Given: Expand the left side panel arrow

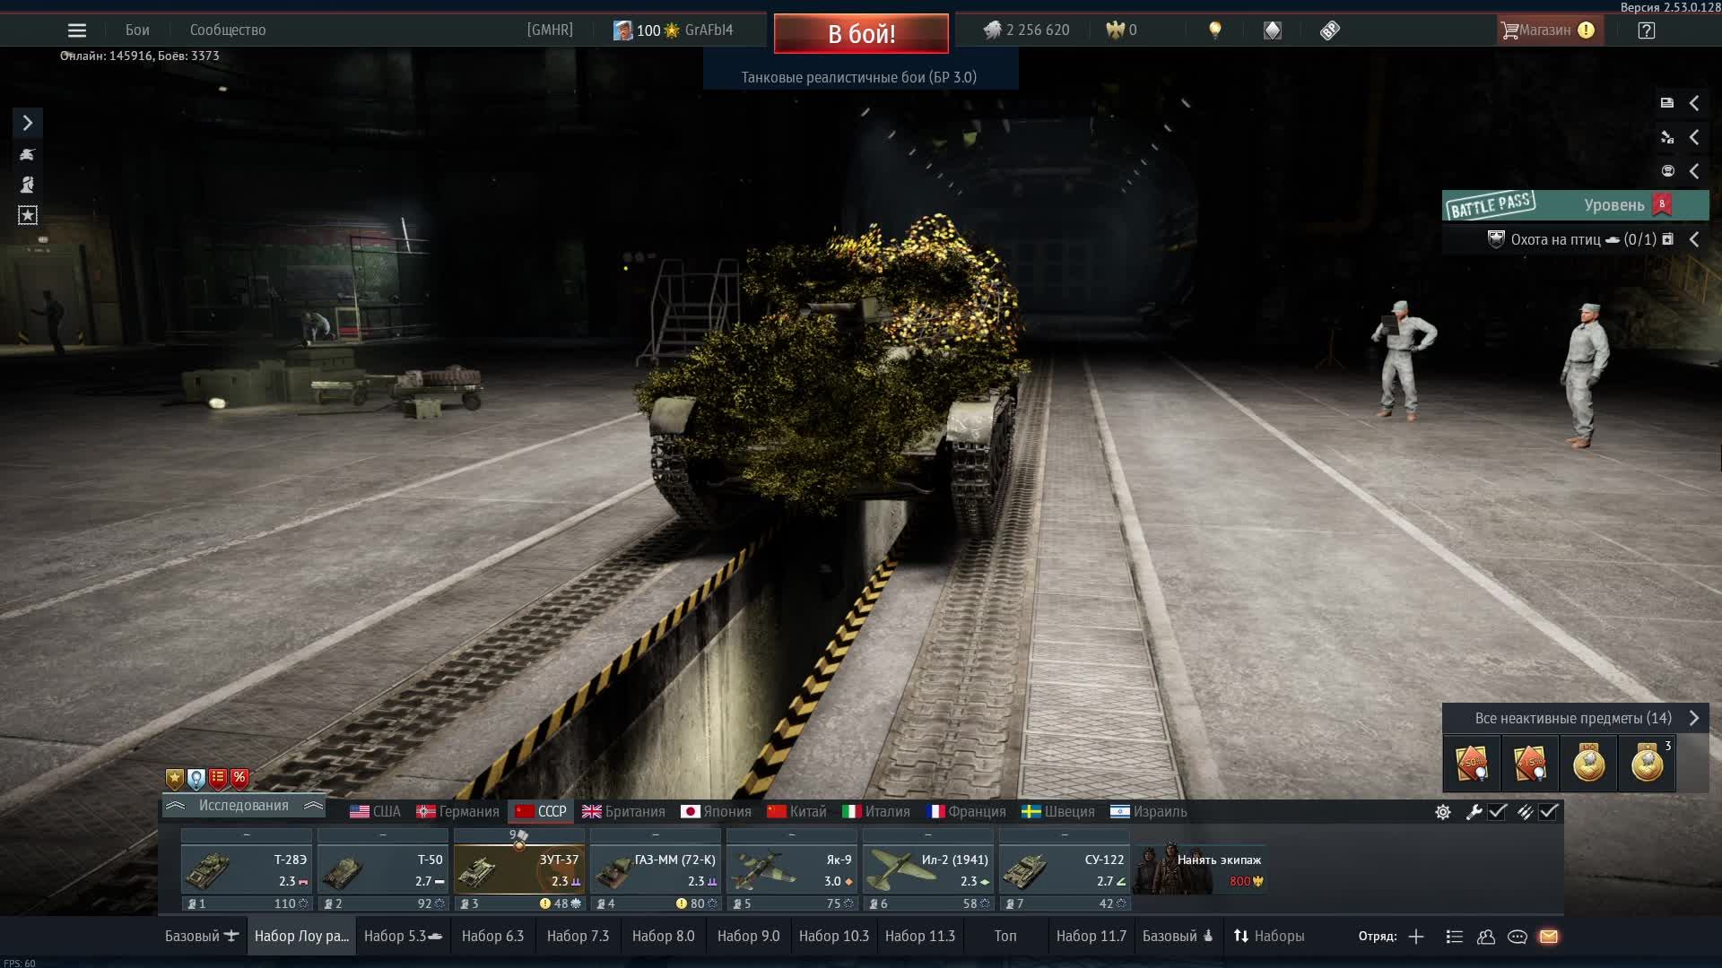Looking at the screenshot, I should point(28,123).
